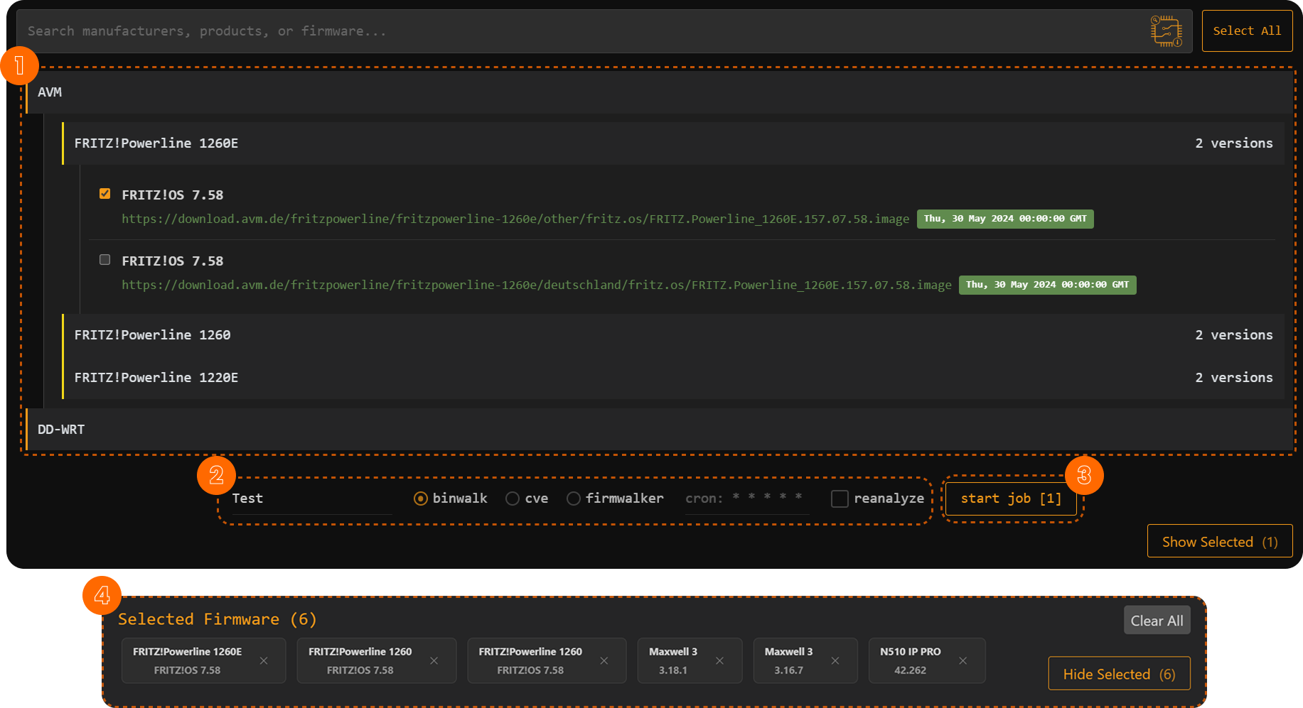Click the job name field containing Test
1303x708 pixels.
point(311,499)
